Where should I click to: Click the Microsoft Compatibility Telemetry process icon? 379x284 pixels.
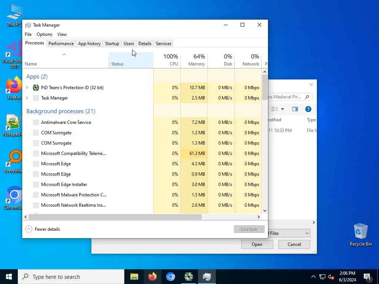click(36, 153)
